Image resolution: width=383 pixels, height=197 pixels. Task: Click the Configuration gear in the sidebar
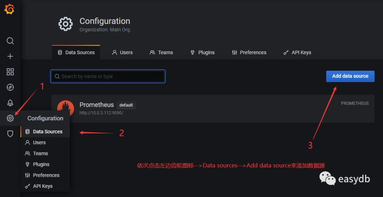click(x=10, y=118)
